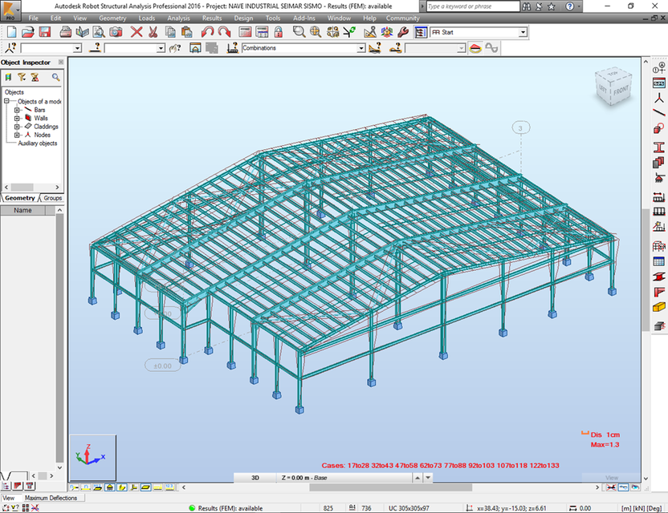Screen dimensions: 668x513
Task: Collapse the Objects of a model tree
Action: pyautogui.click(x=6, y=101)
